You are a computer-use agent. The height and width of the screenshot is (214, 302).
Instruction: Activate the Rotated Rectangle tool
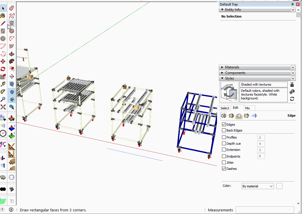click(12, 23)
